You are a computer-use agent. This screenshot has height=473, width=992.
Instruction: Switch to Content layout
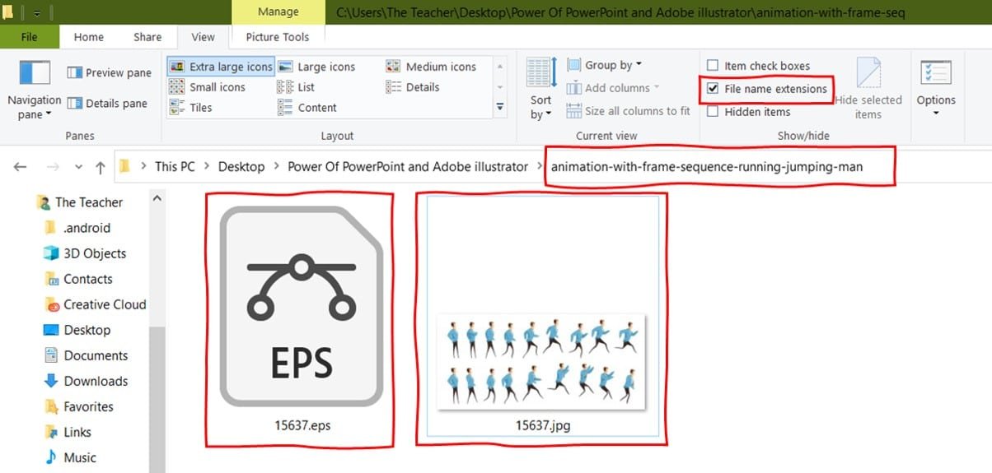pyautogui.click(x=307, y=108)
